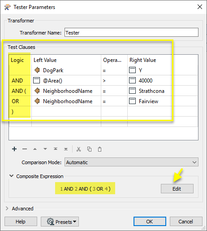The height and width of the screenshot is (231, 207).
Task: Click Edit button for composite expression
Action: coord(177,189)
